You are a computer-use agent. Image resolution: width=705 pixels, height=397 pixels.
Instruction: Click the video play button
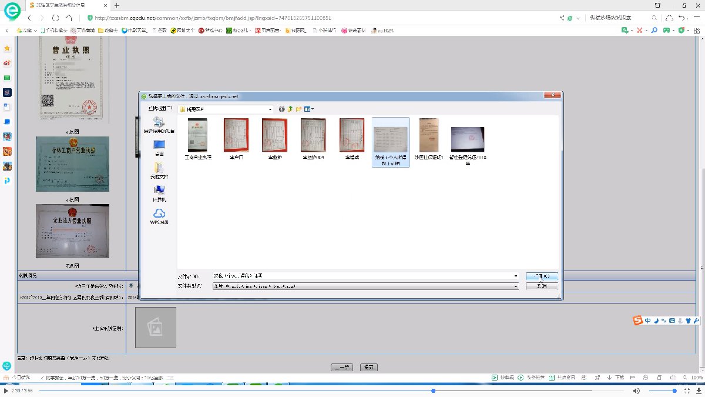point(6,391)
